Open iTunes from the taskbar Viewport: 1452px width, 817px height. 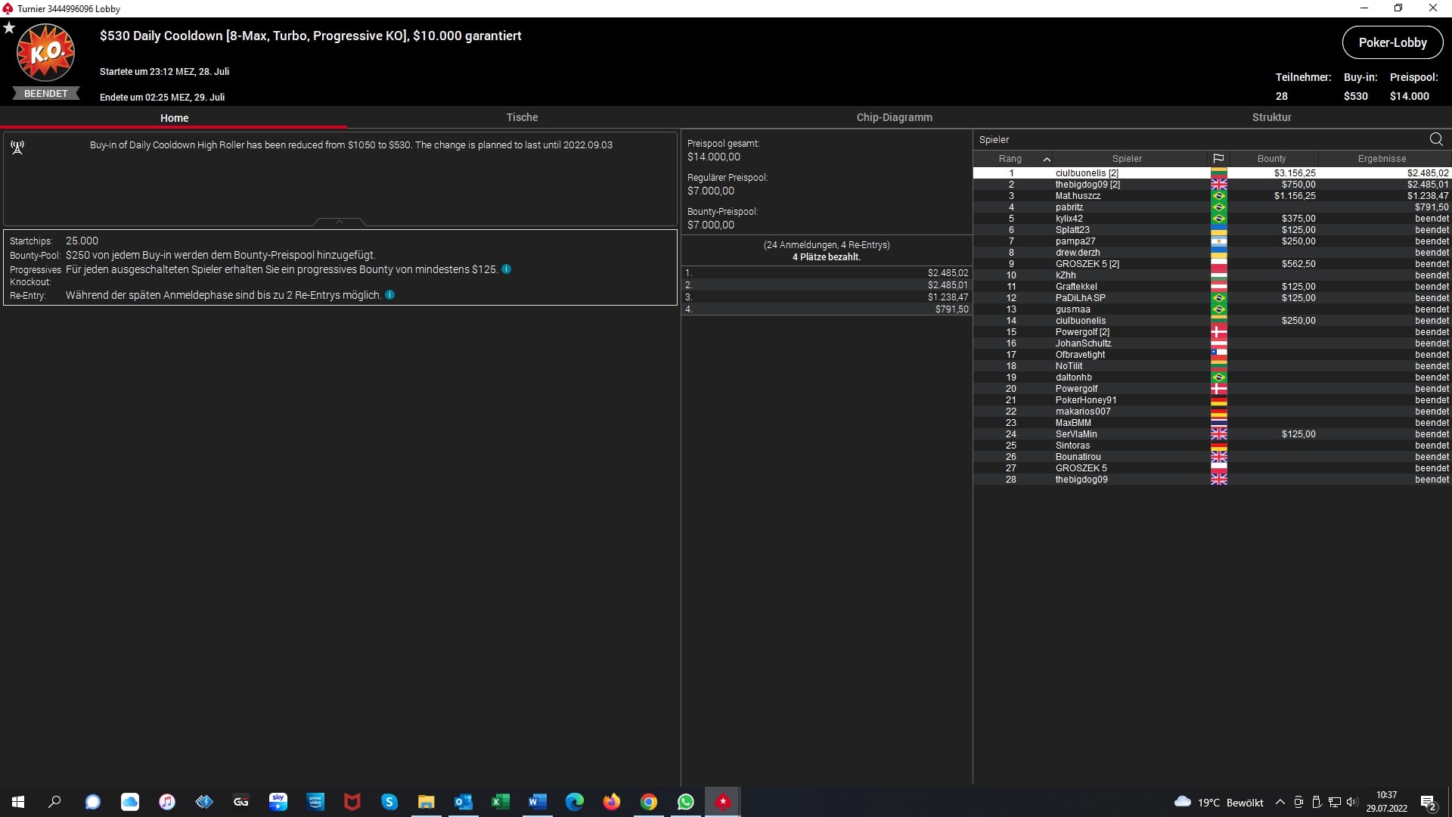click(166, 802)
